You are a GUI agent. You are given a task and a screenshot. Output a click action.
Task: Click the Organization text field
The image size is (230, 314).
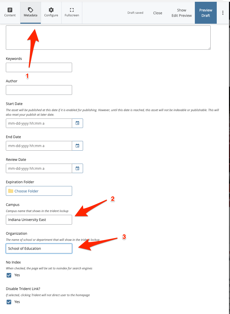pyautogui.click(x=39, y=248)
